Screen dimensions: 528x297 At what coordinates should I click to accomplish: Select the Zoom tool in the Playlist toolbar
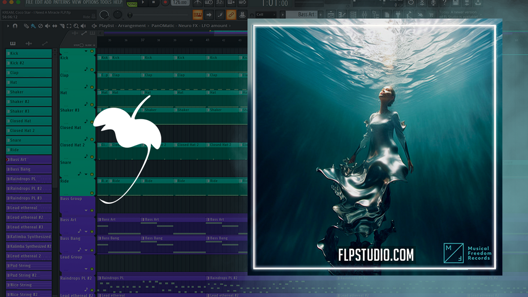(x=76, y=26)
